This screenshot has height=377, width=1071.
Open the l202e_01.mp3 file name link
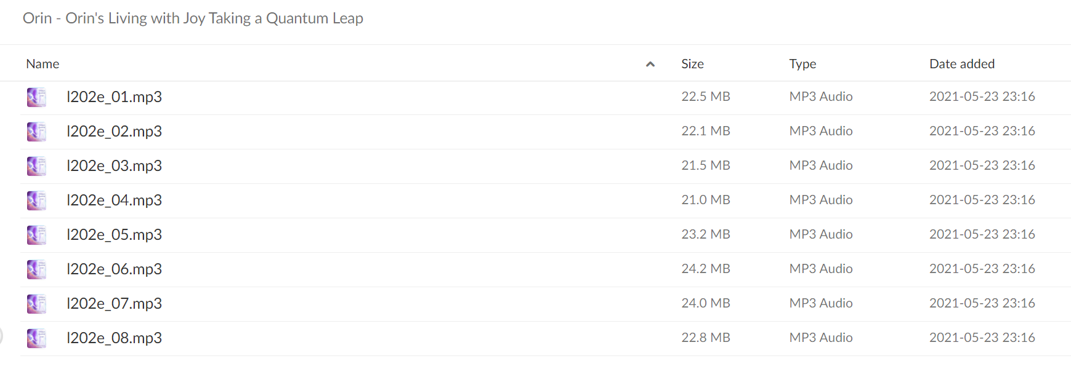(115, 97)
